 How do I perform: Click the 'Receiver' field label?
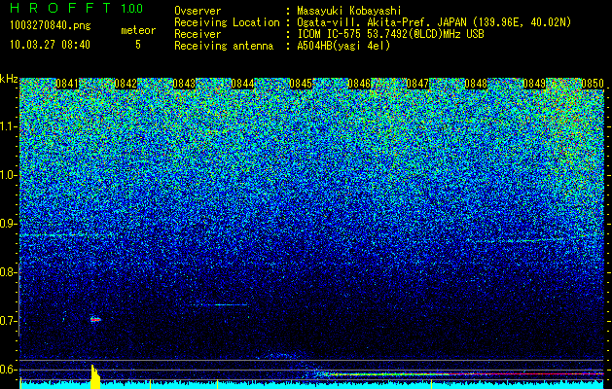pos(198,34)
